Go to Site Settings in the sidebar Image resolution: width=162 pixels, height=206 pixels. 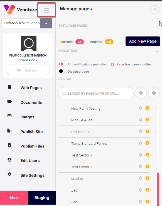(33, 175)
